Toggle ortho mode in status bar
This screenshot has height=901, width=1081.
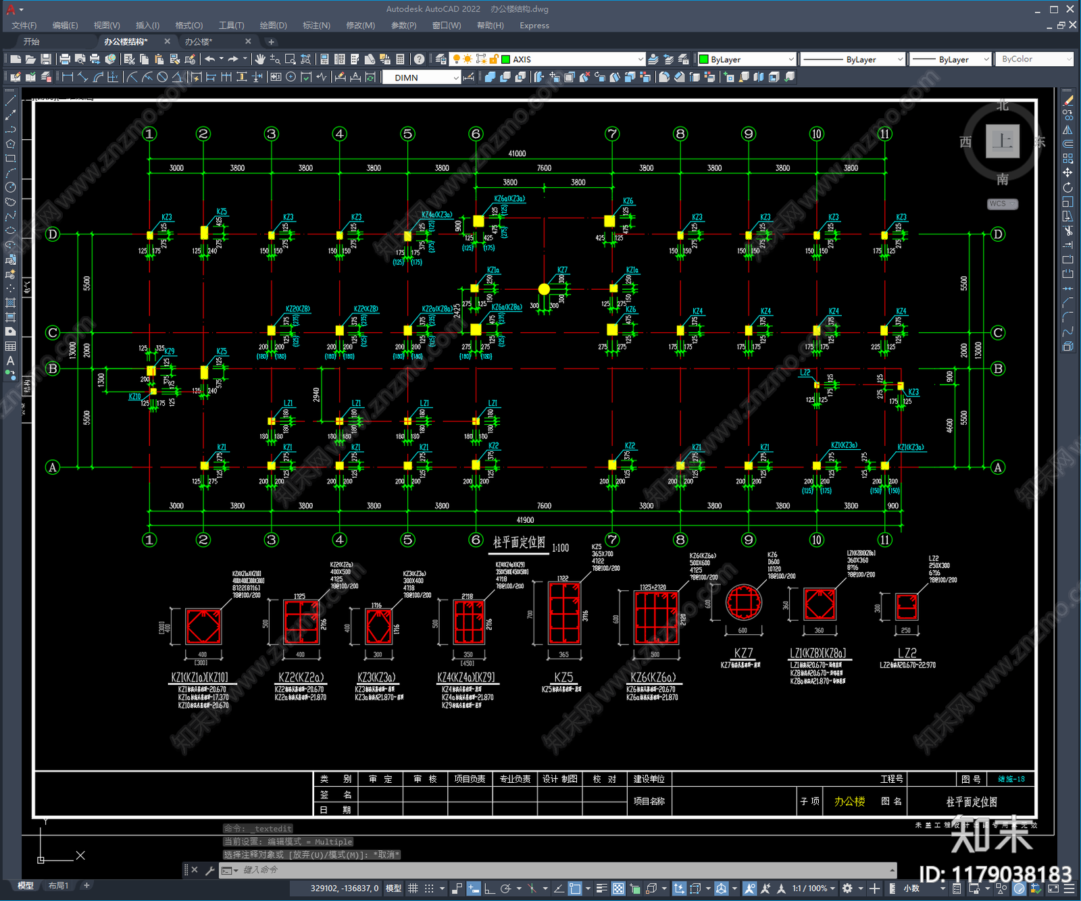point(489,889)
